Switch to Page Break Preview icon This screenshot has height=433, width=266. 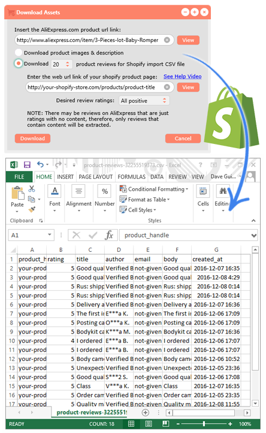[165, 424]
